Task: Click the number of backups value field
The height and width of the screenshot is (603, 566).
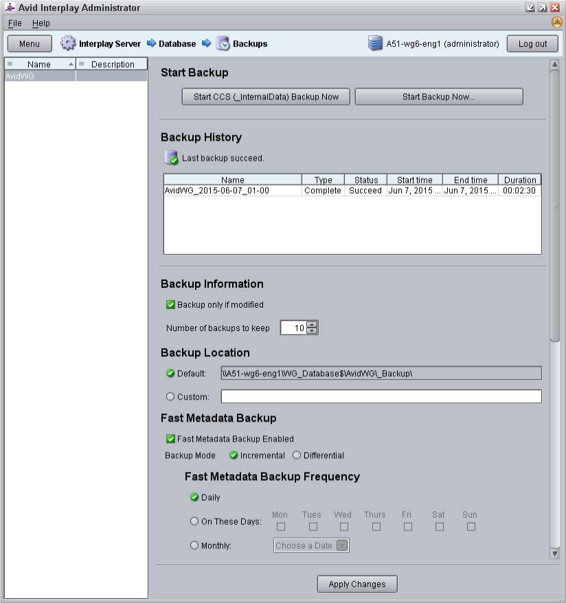Action: click(294, 328)
